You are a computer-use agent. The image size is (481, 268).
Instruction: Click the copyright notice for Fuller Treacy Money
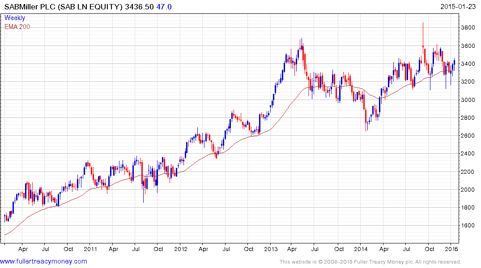(x=370, y=262)
